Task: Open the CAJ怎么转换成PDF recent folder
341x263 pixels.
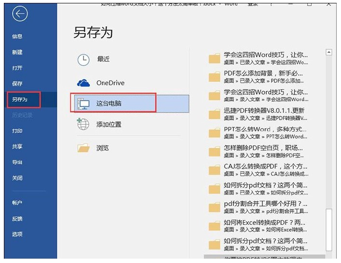Action: coord(259,170)
